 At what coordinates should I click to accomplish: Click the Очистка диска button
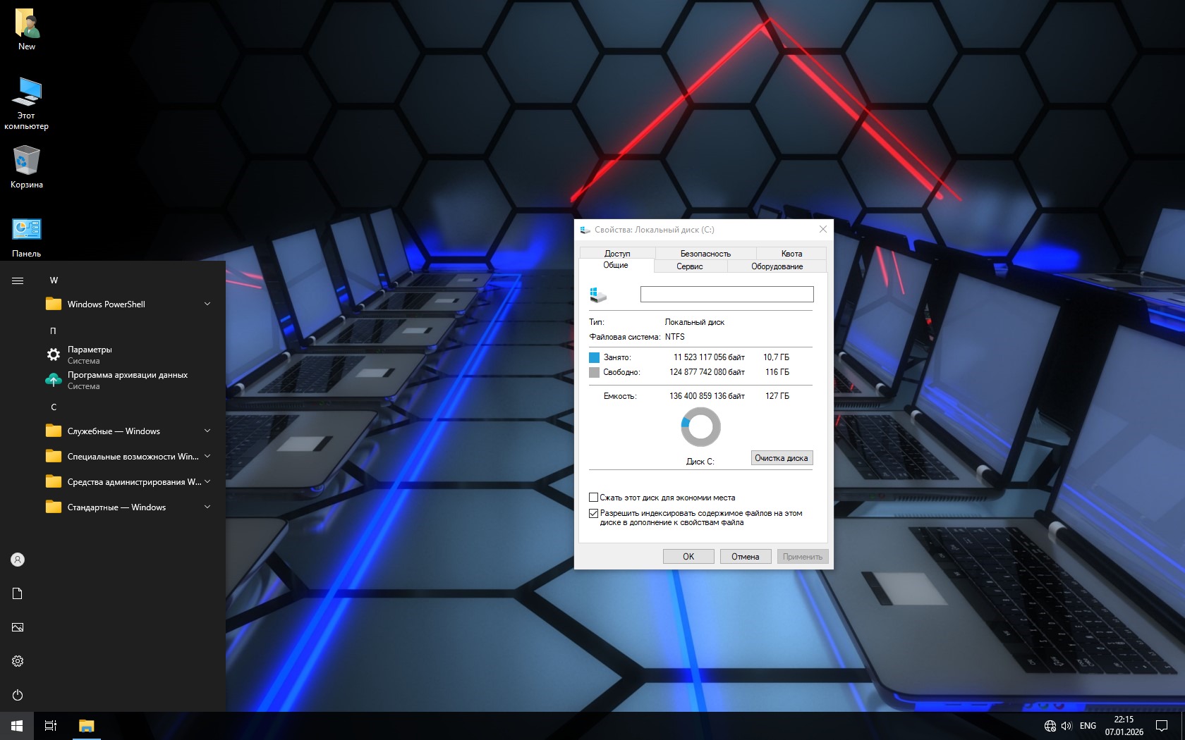tap(782, 458)
